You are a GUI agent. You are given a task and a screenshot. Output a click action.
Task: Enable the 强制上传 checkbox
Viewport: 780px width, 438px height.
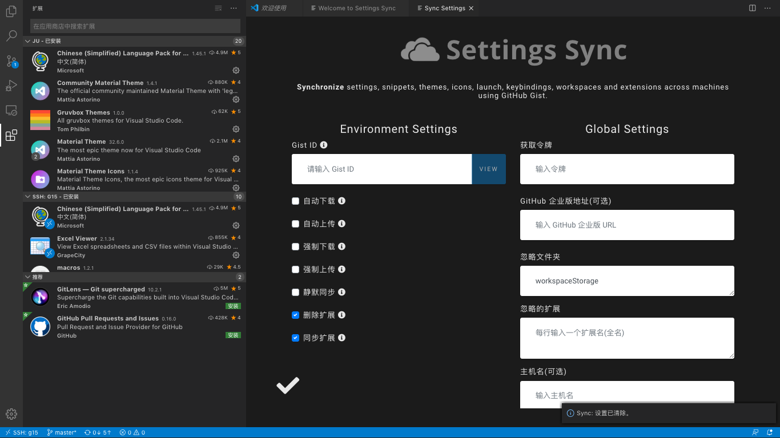(x=295, y=269)
